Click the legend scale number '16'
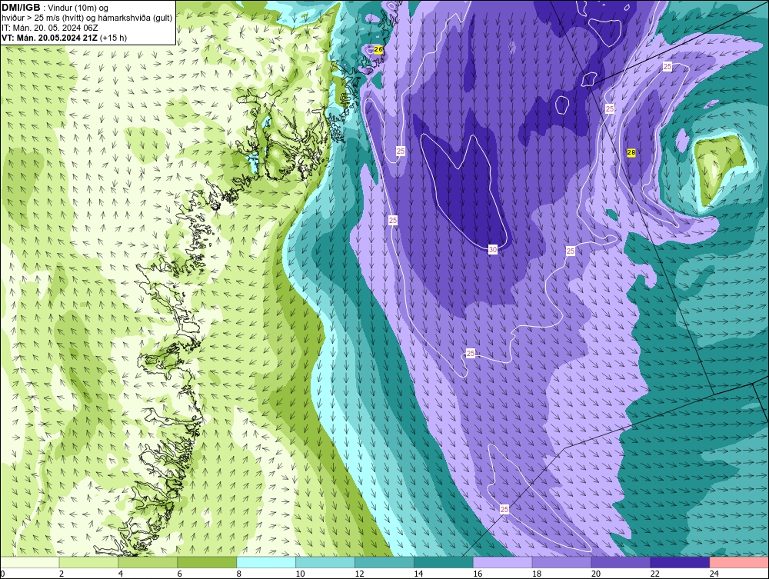Image resolution: width=769 pixels, height=579 pixels. pos(478,574)
